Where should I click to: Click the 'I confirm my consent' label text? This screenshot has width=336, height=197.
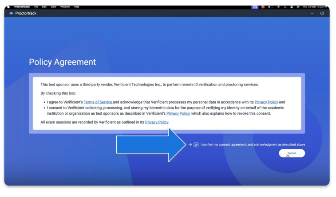coord(253,145)
